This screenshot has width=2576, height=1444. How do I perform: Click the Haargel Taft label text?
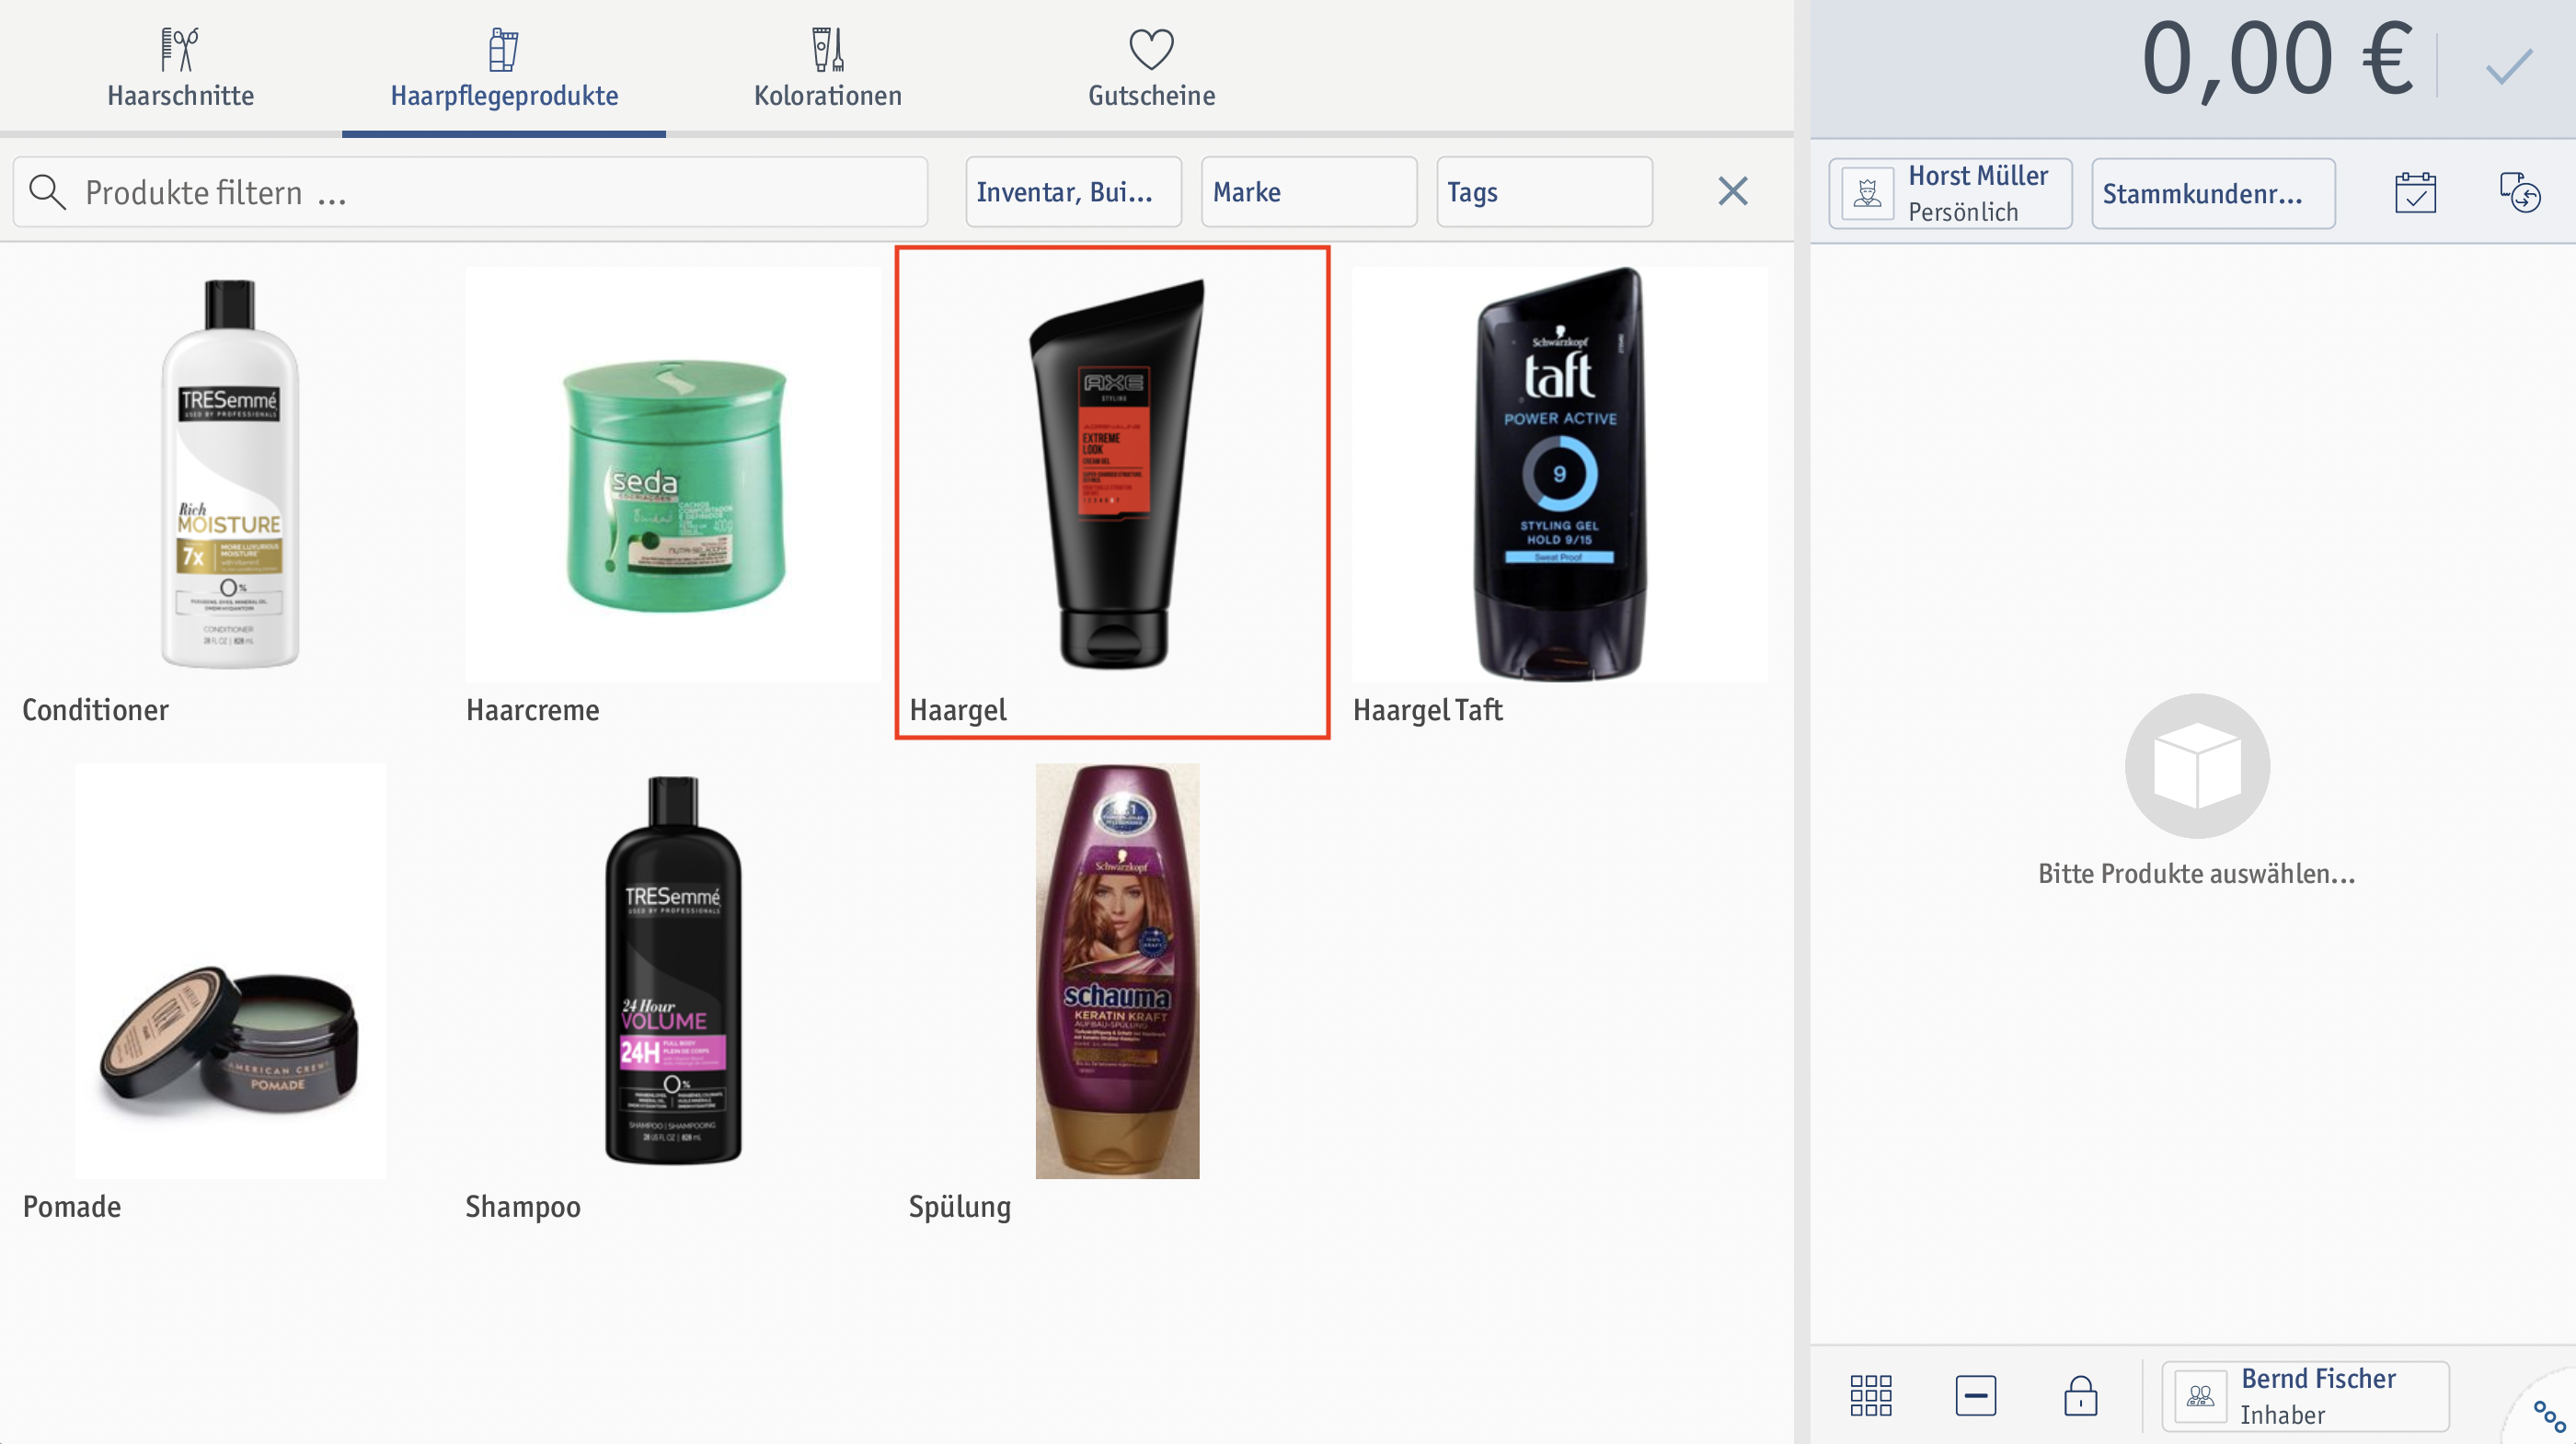pos(1427,710)
